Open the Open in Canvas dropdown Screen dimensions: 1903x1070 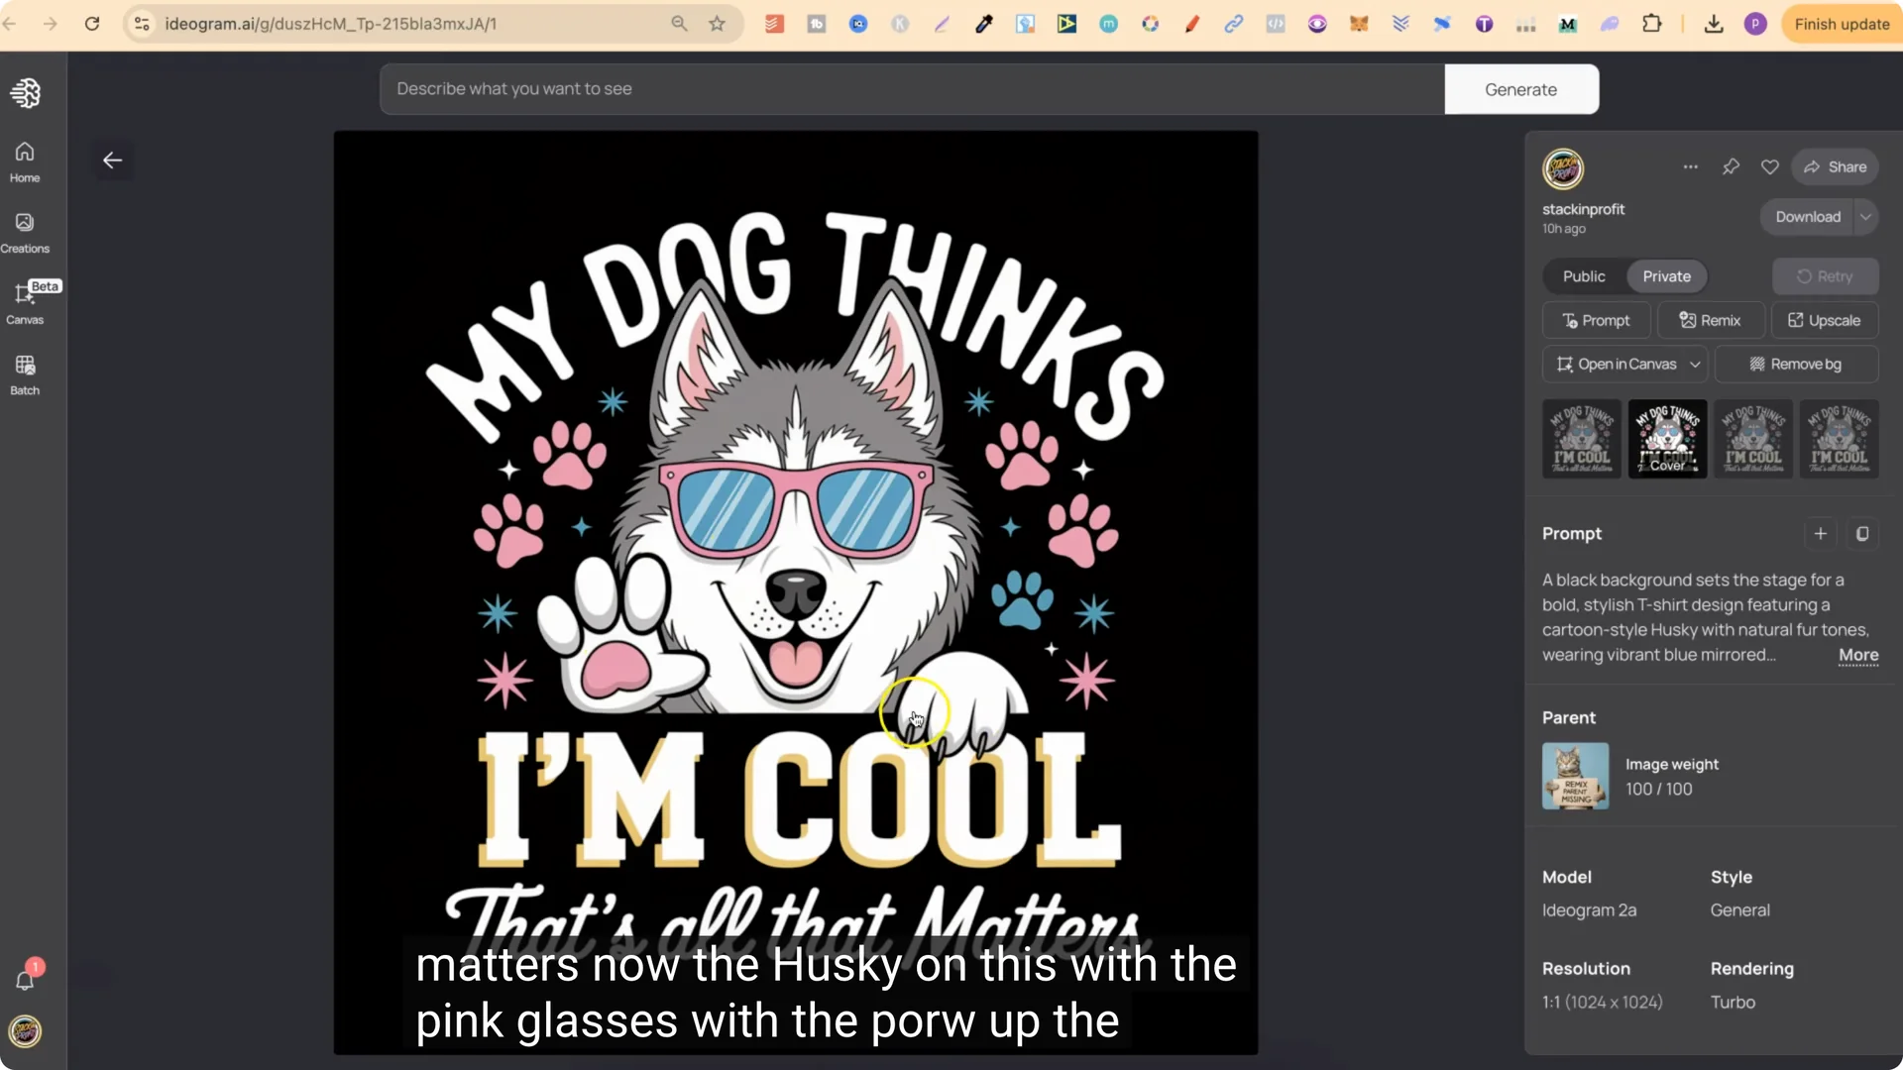click(x=1697, y=364)
